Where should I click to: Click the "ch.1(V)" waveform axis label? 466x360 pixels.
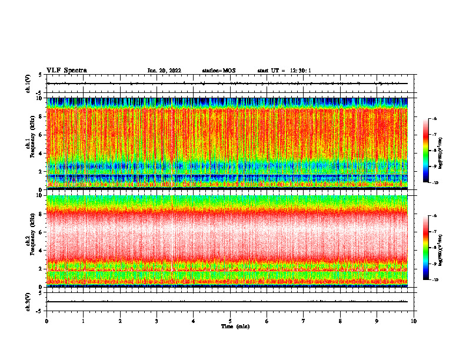pos(28,84)
